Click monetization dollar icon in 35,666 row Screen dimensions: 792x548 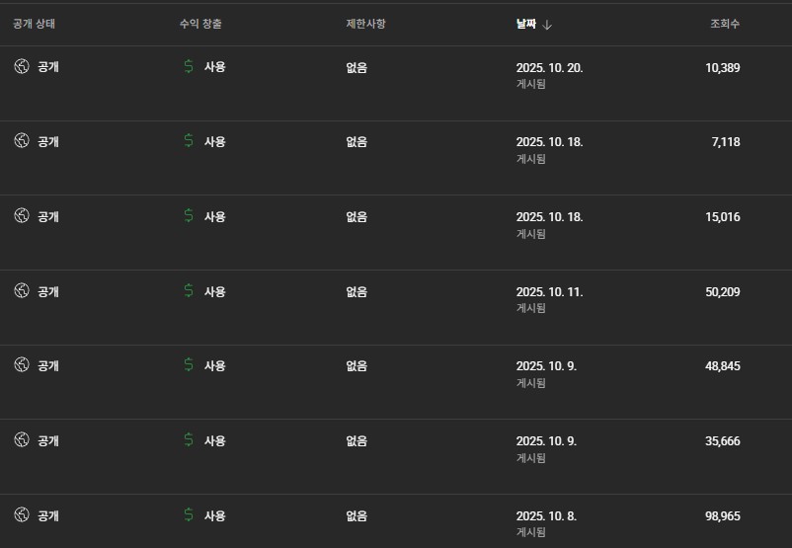coord(189,440)
